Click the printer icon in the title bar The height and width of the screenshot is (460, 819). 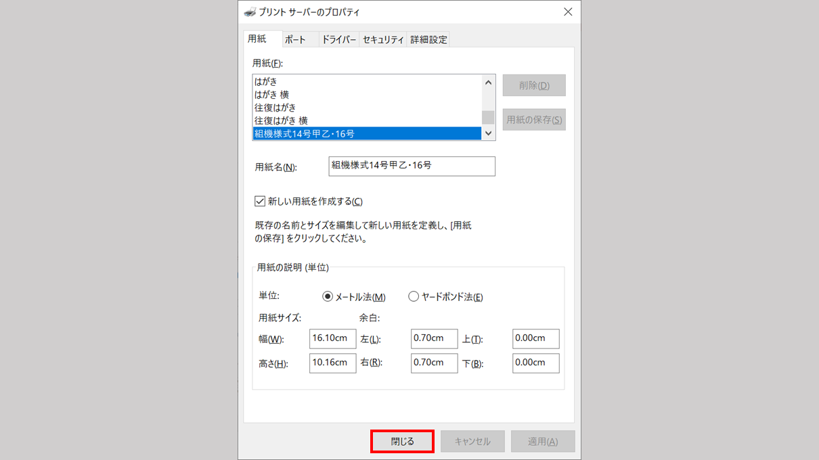coord(250,12)
